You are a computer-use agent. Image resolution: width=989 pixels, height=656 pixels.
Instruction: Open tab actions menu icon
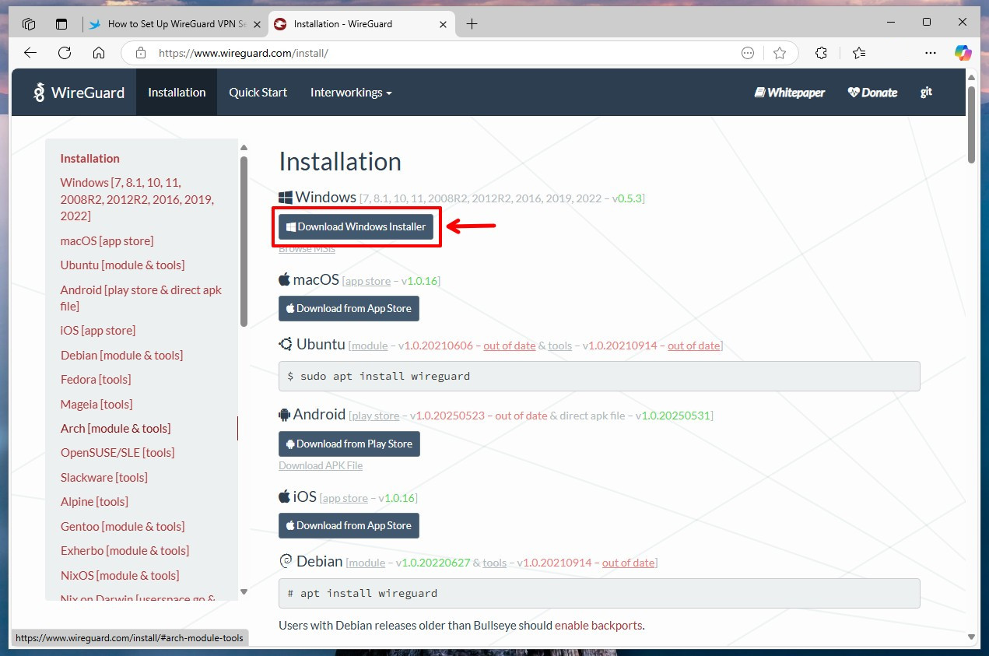(x=29, y=24)
